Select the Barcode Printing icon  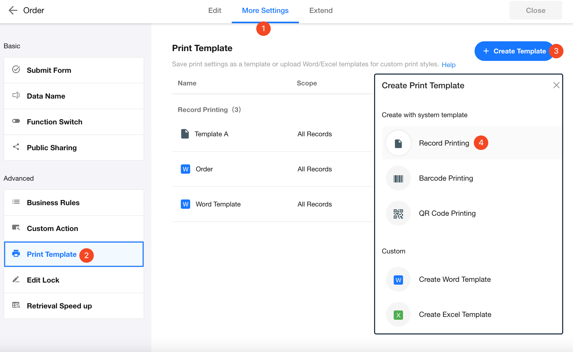click(x=398, y=178)
